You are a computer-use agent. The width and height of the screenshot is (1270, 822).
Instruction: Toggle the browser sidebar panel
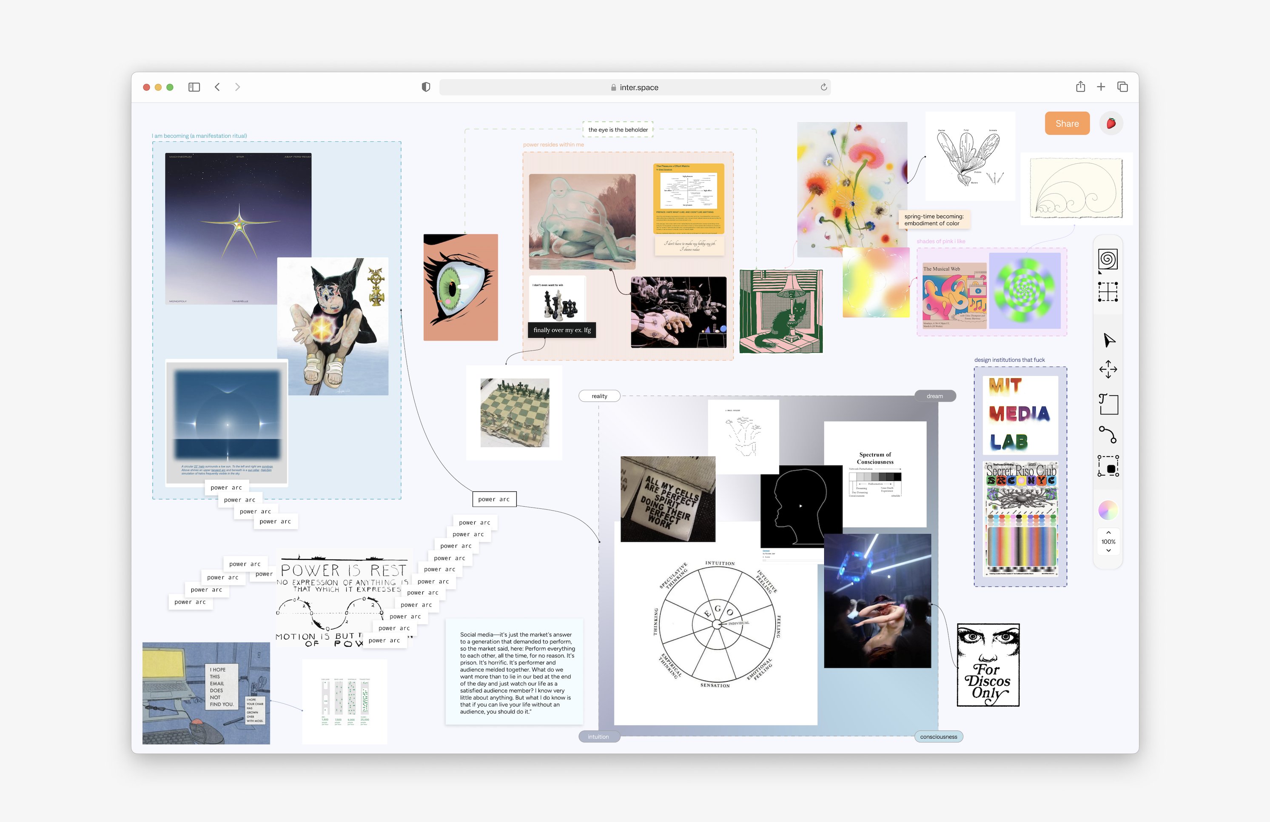194,87
